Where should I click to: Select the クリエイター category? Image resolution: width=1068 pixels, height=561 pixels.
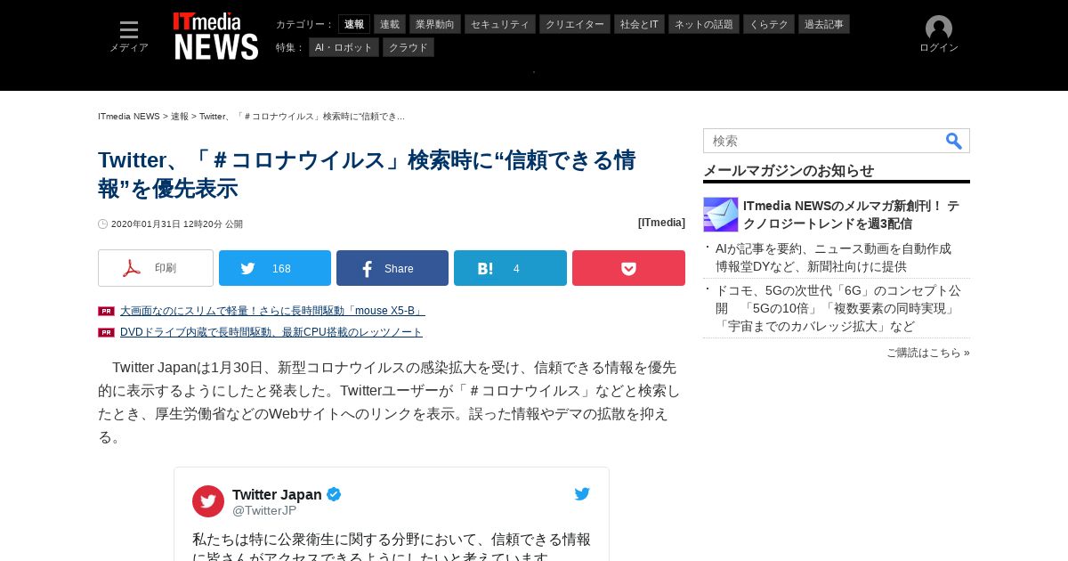[575, 24]
